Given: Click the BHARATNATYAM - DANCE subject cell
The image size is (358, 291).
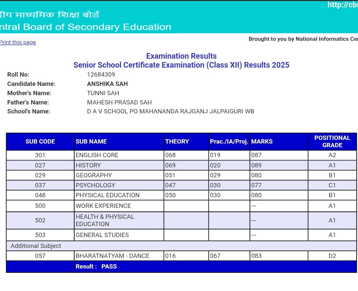Looking at the screenshot, I should 112,256.
